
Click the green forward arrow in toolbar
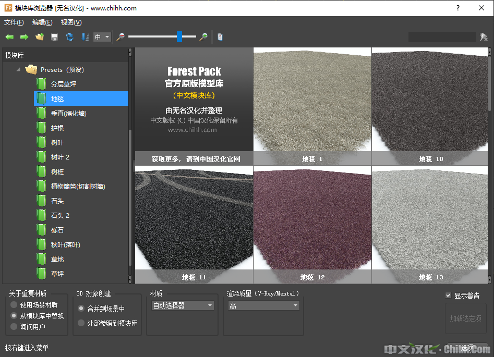pyautogui.click(x=24, y=37)
